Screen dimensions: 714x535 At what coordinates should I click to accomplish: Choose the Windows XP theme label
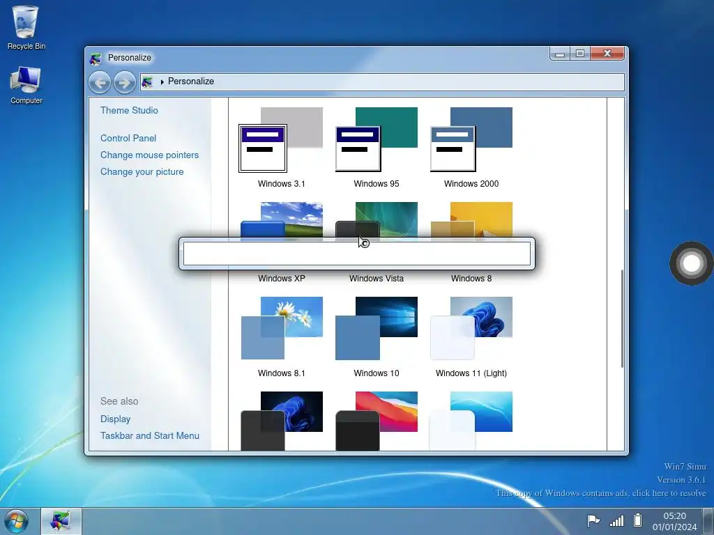pos(282,279)
